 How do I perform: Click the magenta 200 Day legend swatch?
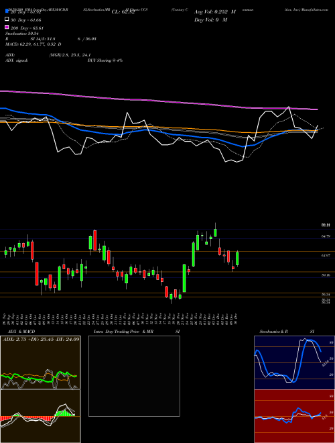click(7, 28)
